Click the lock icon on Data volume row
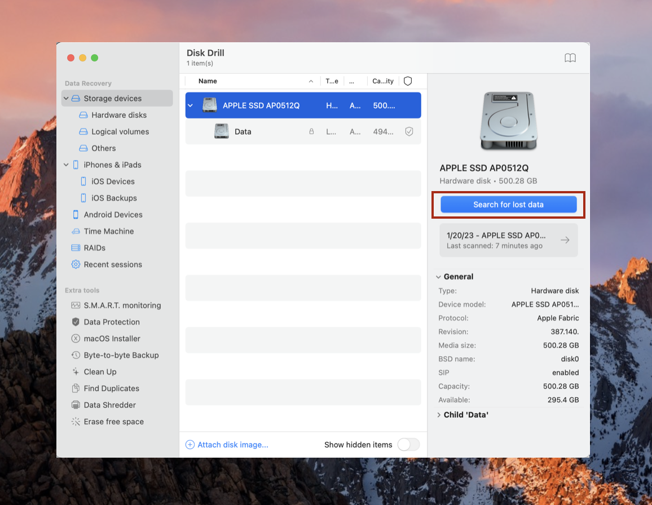The width and height of the screenshot is (652, 505). [x=311, y=132]
